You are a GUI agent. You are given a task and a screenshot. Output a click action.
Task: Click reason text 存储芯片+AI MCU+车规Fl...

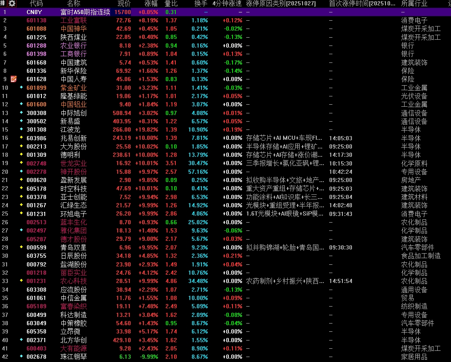tap(284, 138)
